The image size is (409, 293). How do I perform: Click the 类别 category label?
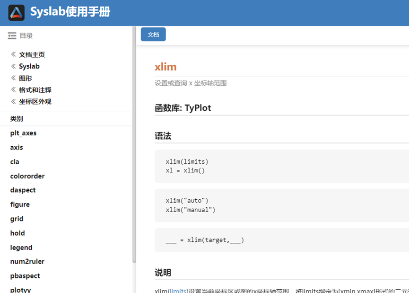pos(17,119)
